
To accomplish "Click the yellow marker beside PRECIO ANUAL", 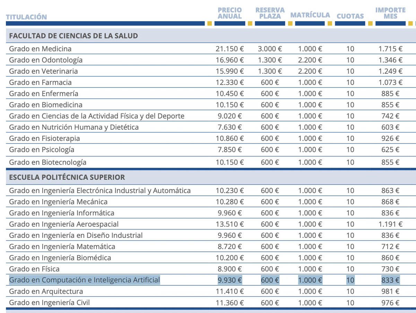I will point(209,24).
